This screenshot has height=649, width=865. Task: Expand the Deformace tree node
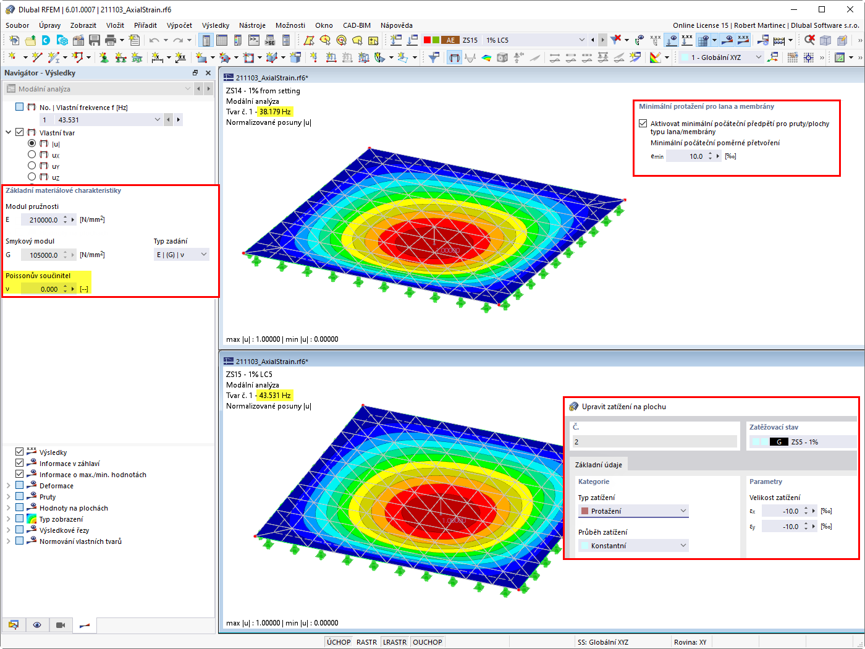(8, 486)
